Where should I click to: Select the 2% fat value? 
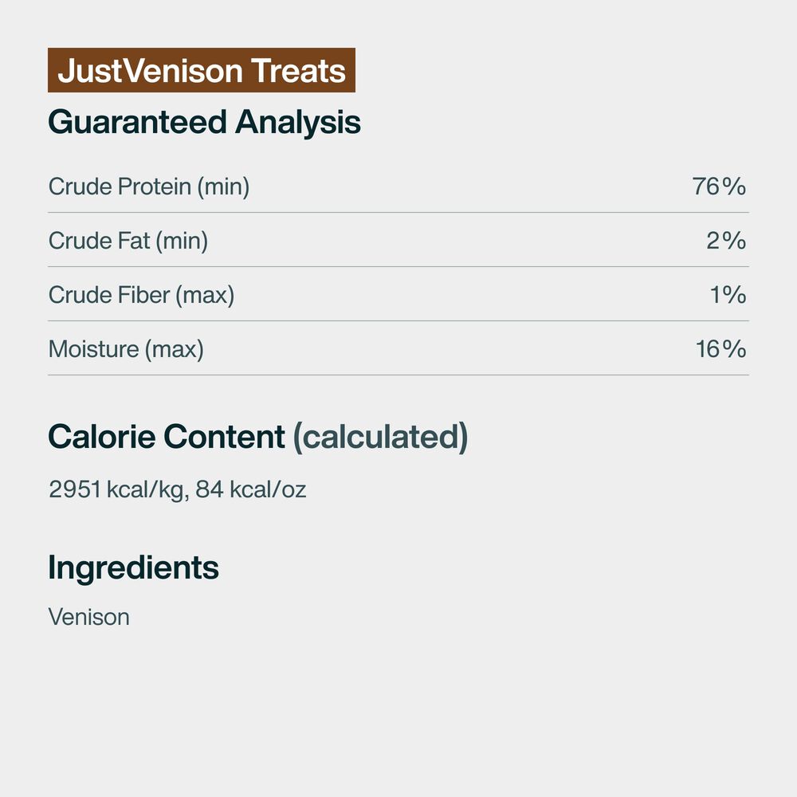coord(726,241)
